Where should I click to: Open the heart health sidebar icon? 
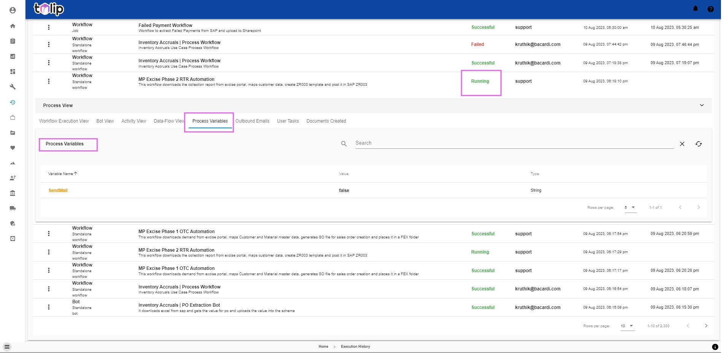coord(13,148)
